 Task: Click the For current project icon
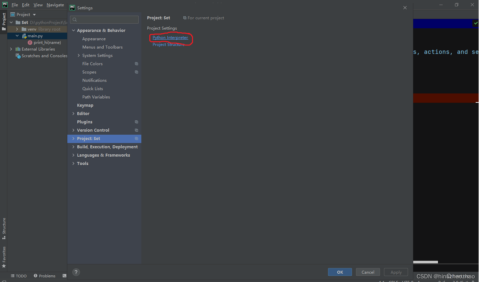pyautogui.click(x=185, y=18)
